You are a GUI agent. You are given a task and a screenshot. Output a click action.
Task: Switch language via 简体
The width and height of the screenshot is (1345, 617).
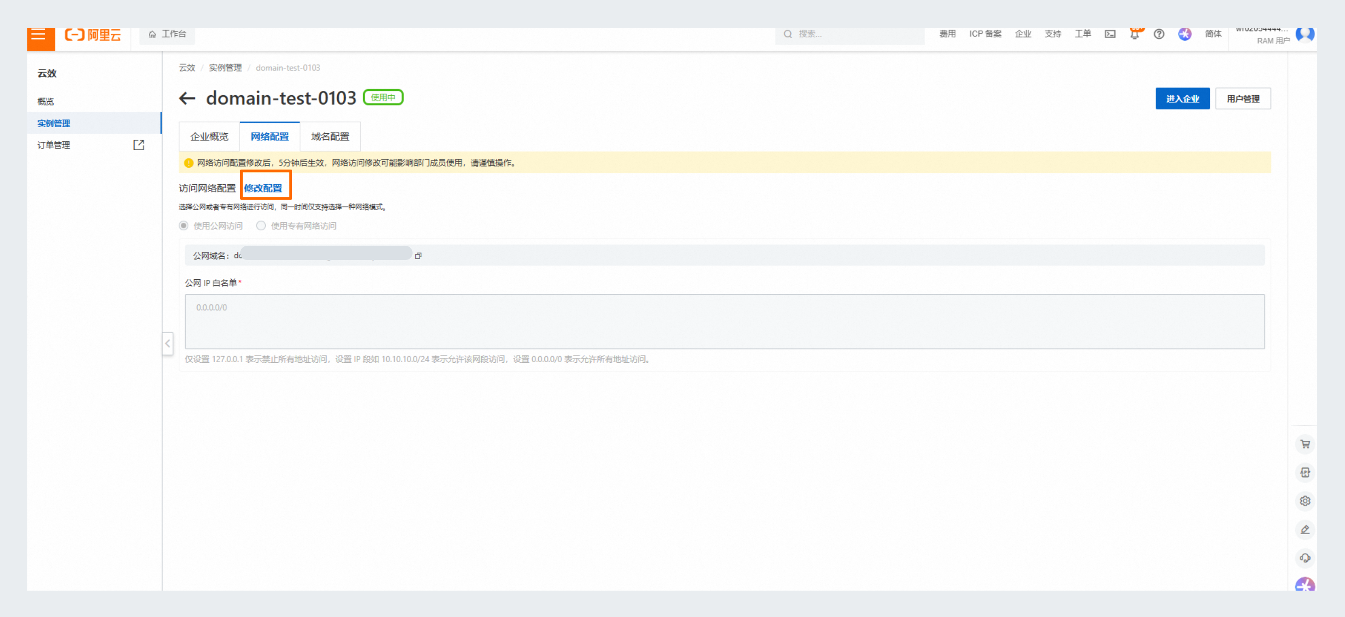point(1213,34)
